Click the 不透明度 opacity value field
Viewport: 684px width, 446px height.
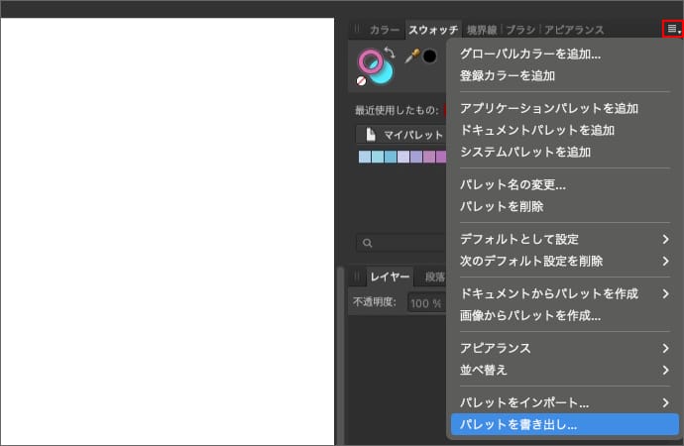pyautogui.click(x=424, y=302)
